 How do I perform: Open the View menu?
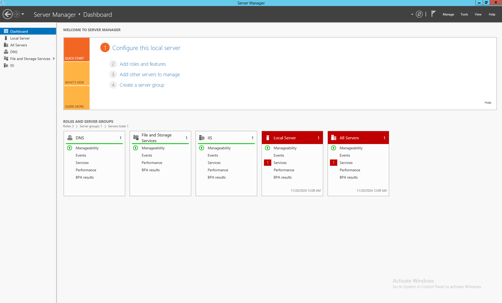point(478,14)
